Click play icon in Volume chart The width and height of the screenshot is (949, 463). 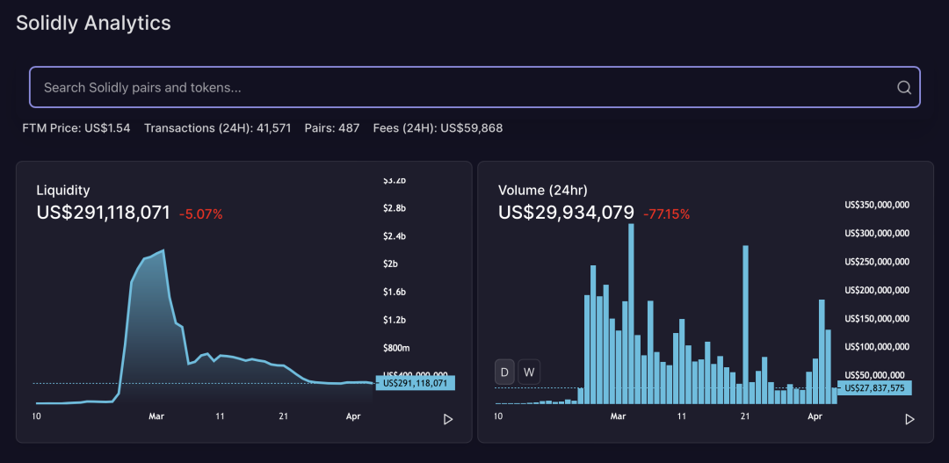click(x=909, y=419)
